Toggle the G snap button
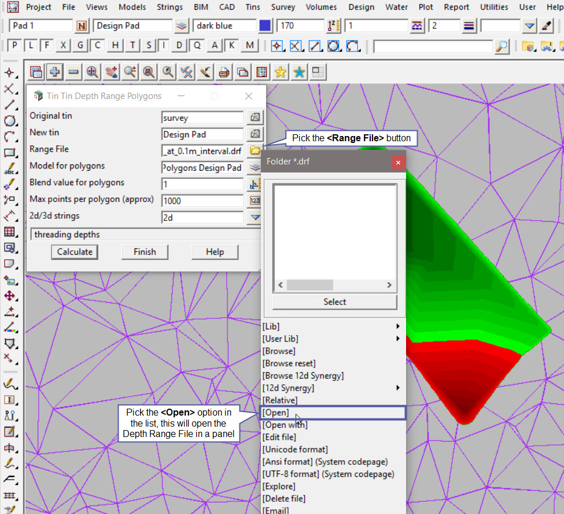This screenshot has height=514, width=564. (80, 46)
